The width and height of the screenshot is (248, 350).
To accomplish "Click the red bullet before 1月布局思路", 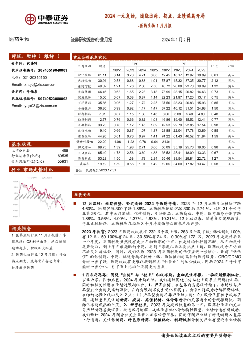I will [74, 275].
